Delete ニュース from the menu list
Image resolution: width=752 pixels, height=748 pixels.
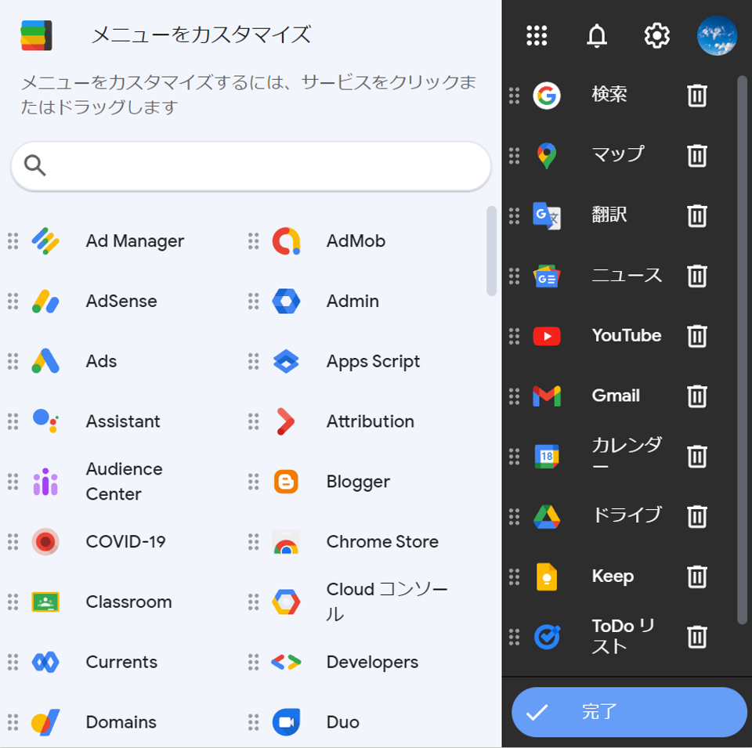pos(697,276)
